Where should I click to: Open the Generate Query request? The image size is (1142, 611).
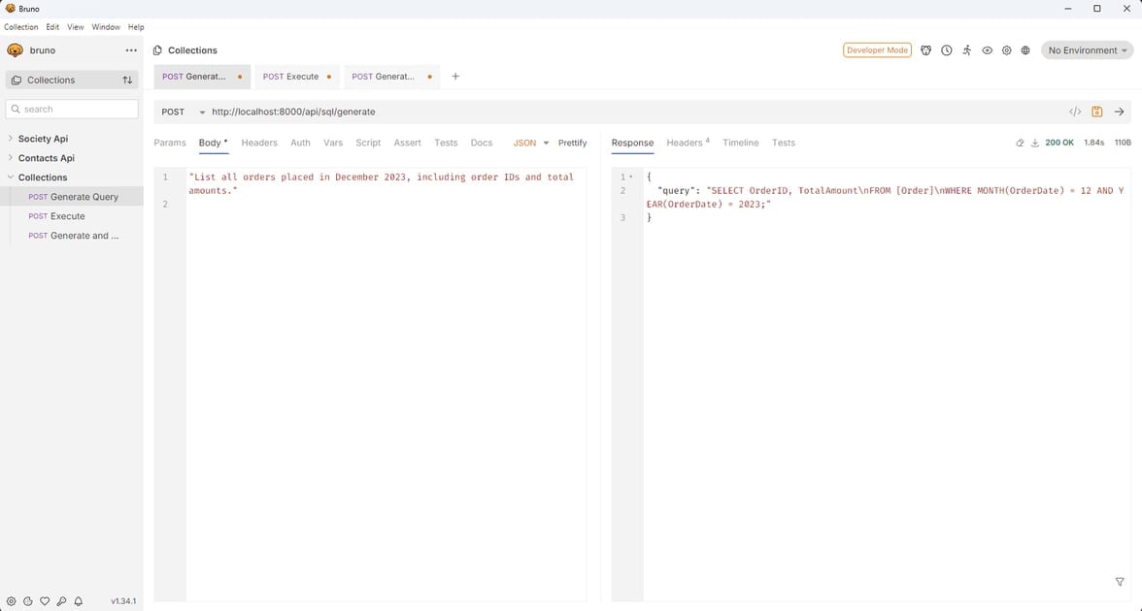point(73,196)
